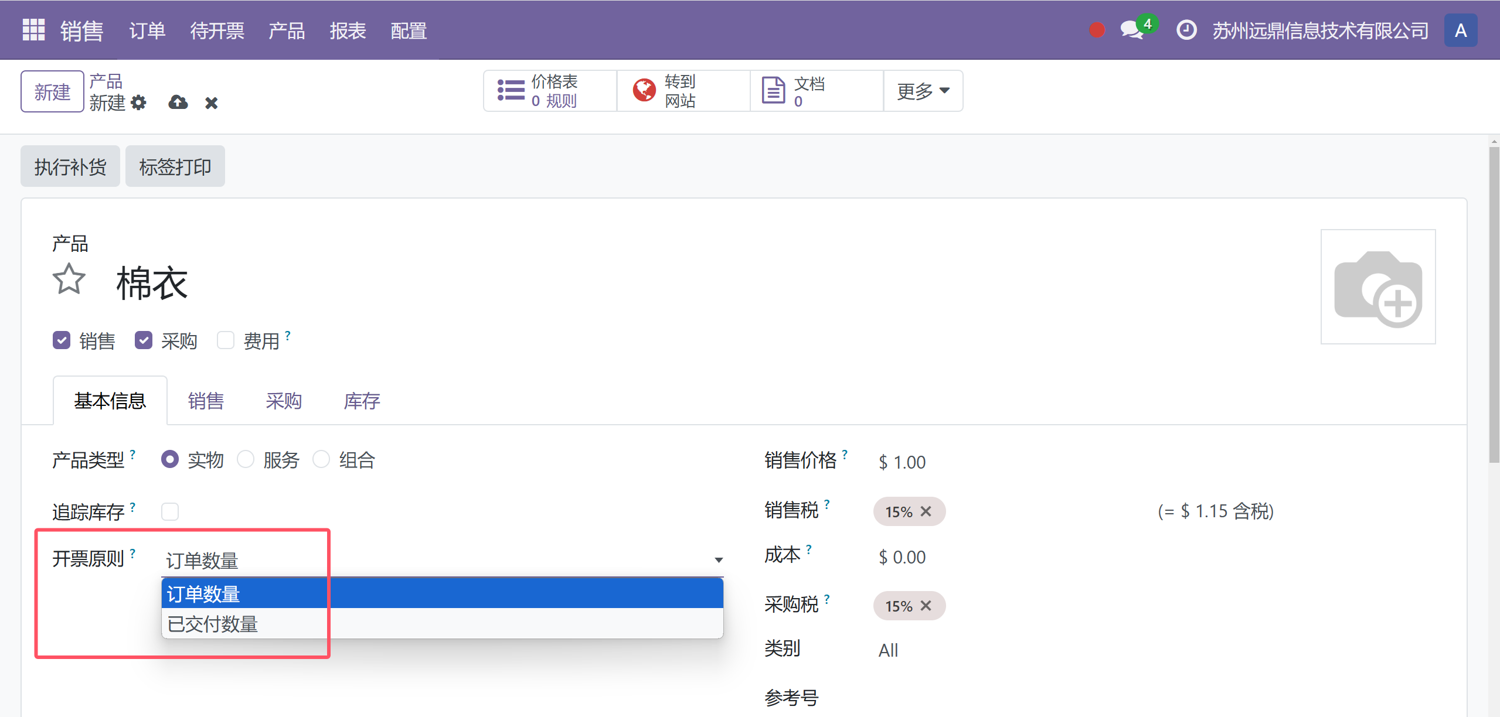This screenshot has height=717, width=1500.
Task: Open the chat messages icon with badge
Action: (1132, 30)
